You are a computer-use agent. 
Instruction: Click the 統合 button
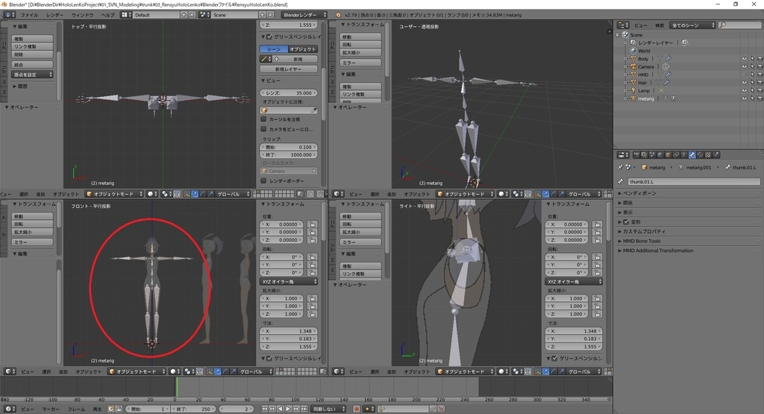32,64
